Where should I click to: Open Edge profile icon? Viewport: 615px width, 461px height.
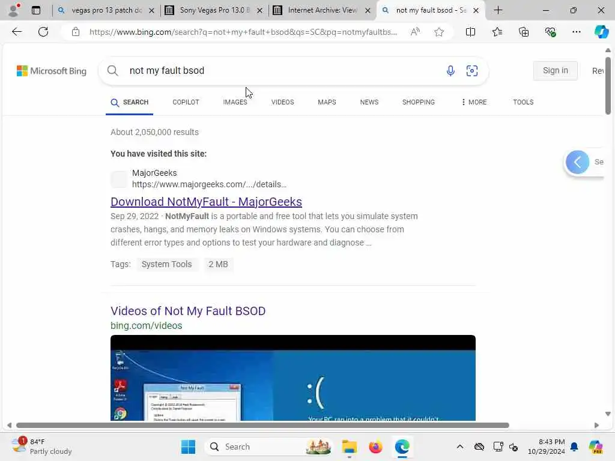(14, 10)
